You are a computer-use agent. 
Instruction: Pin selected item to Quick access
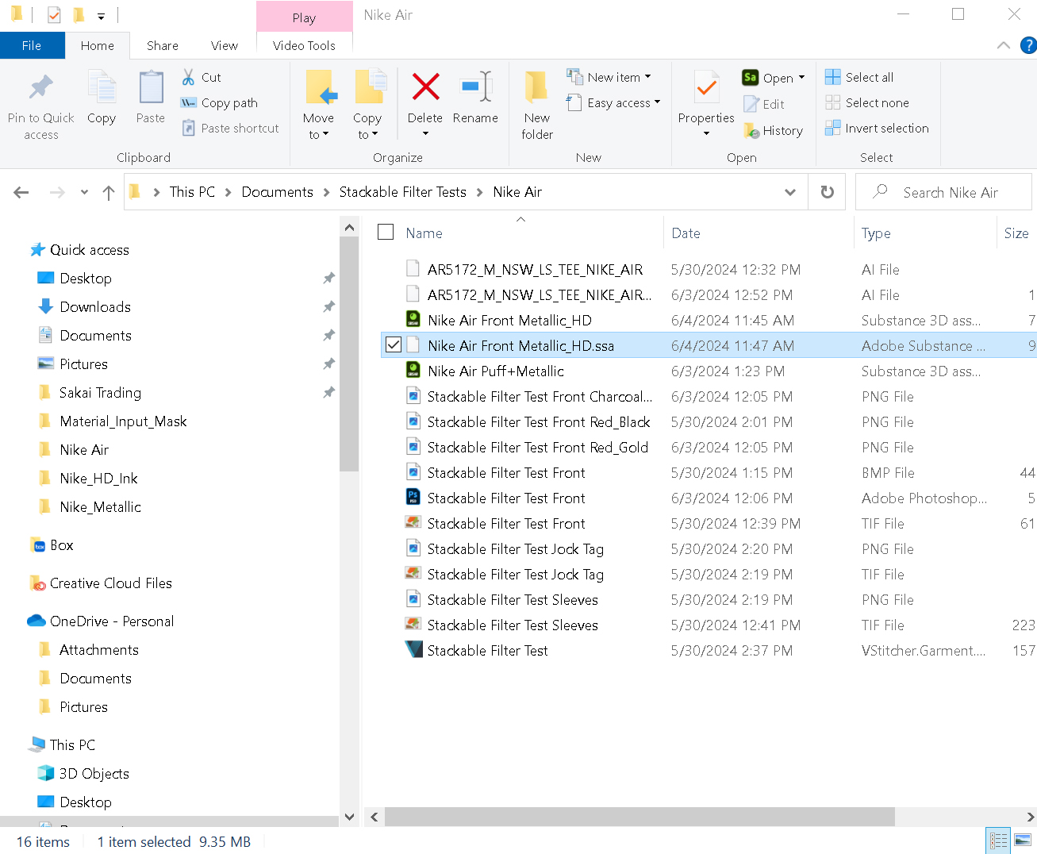coord(40,103)
